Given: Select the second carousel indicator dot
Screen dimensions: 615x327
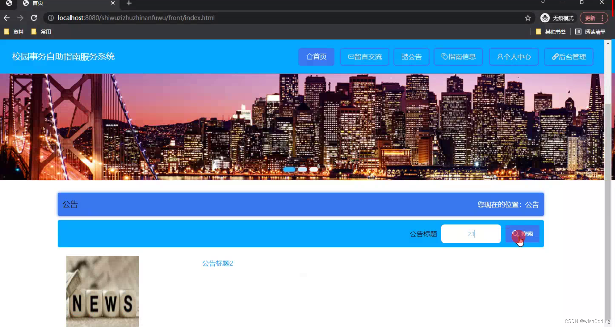Looking at the screenshot, I should click(302, 169).
